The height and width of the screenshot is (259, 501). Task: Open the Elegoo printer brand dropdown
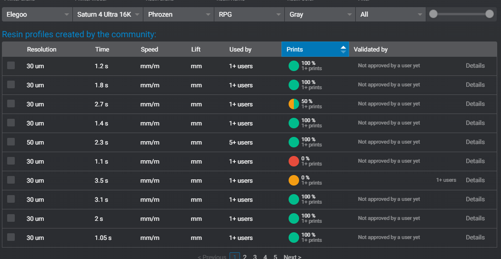coord(37,14)
